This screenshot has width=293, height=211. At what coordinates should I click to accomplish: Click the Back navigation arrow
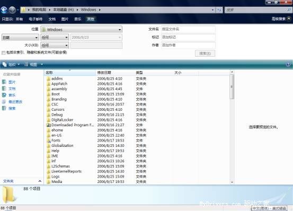click(x=4, y=10)
